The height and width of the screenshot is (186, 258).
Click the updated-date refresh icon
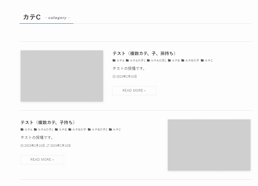(48, 146)
